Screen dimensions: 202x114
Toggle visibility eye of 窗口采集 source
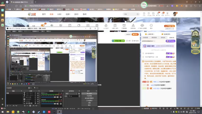[x=35, y=97]
